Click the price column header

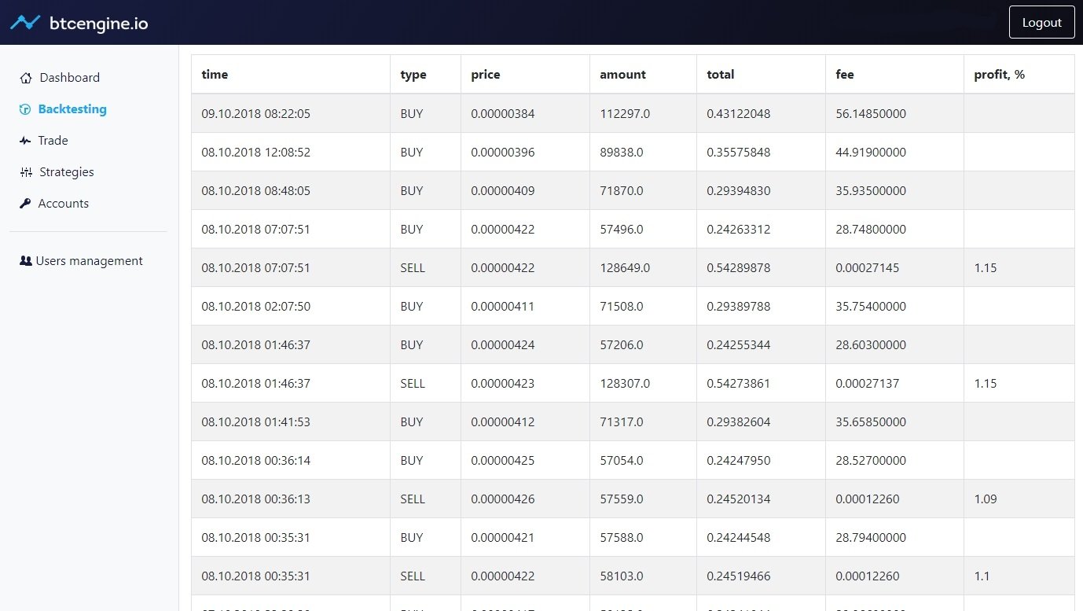click(485, 75)
